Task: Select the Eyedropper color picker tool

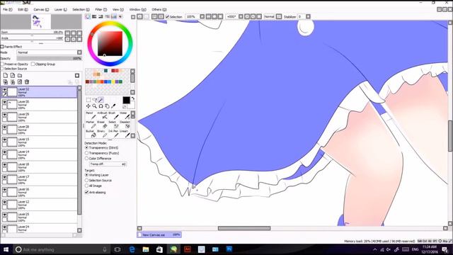Action: point(113,106)
